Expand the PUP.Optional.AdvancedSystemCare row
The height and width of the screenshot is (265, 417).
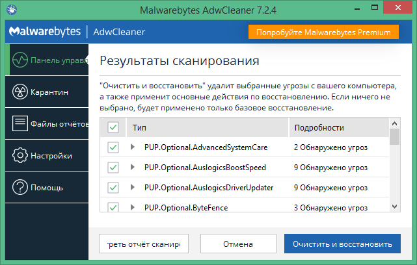coord(133,147)
